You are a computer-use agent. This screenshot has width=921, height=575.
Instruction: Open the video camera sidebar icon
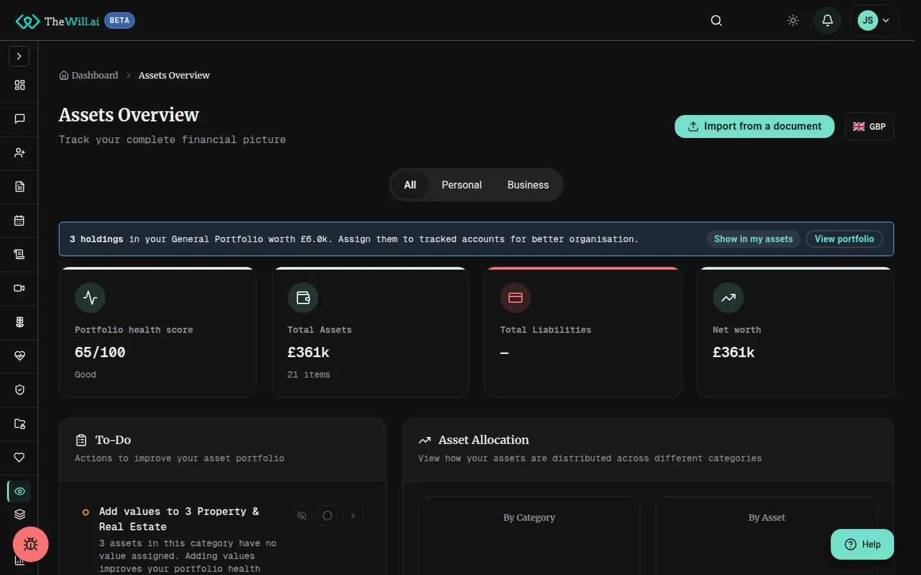click(20, 288)
